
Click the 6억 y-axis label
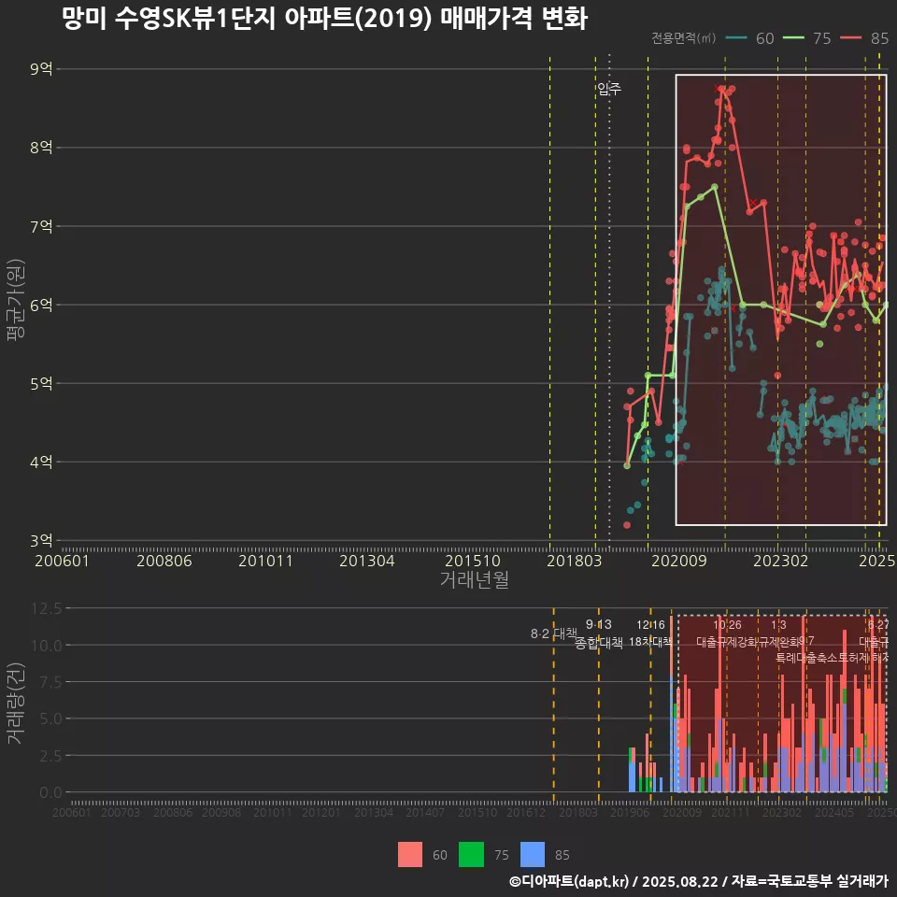41,305
